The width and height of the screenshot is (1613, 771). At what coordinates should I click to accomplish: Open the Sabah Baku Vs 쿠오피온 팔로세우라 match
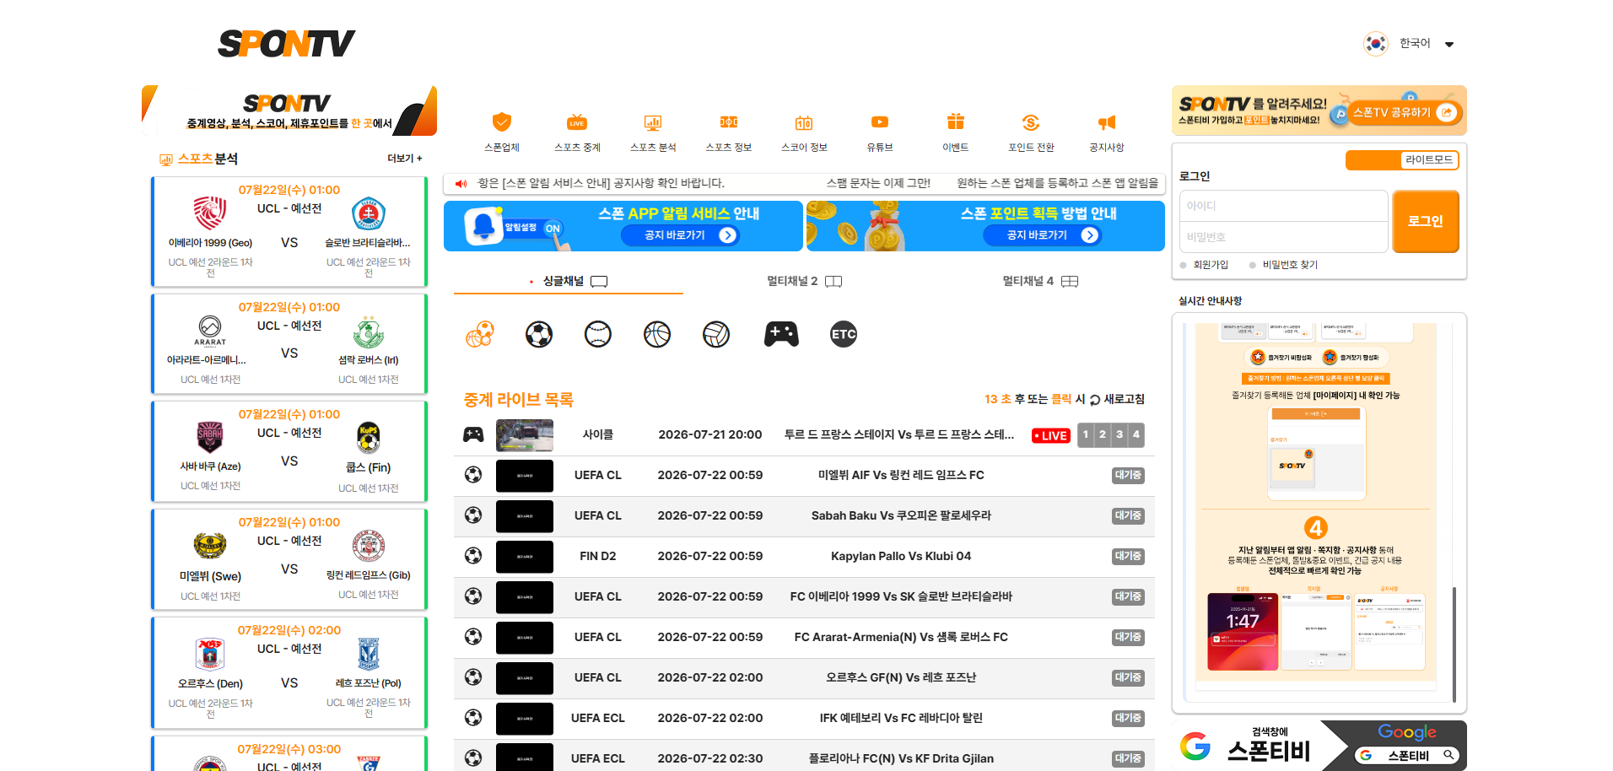coord(901,515)
